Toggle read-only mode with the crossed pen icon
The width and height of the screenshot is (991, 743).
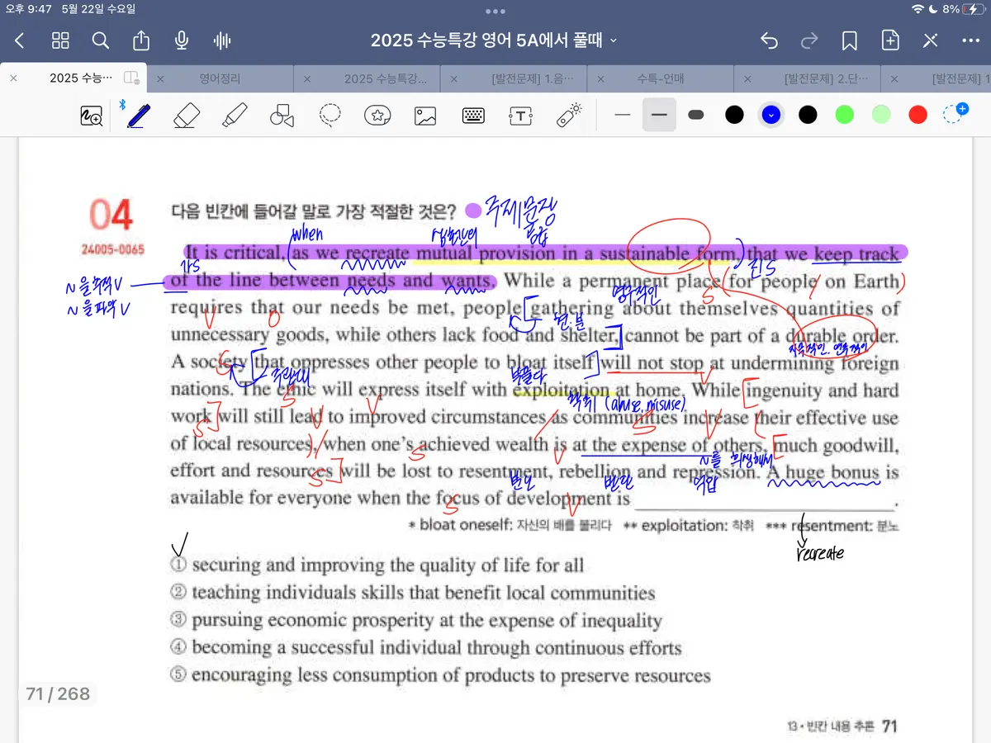[931, 40]
